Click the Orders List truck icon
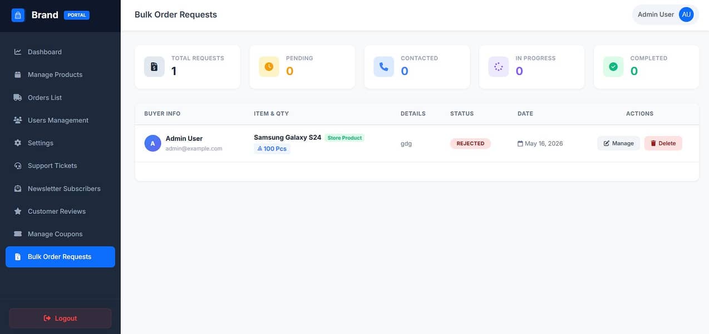709x334 pixels. 18,97
